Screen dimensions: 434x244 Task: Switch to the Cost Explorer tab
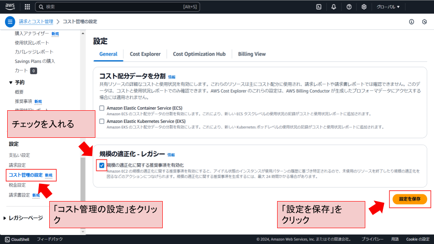coord(145,54)
